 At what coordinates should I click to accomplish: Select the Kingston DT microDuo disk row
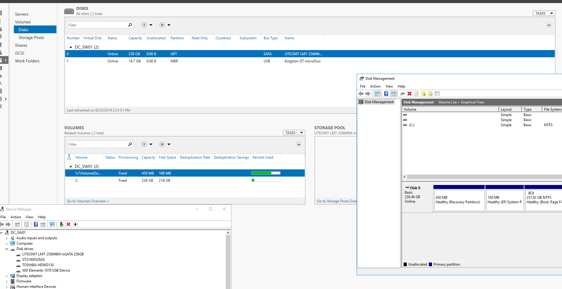[310, 61]
